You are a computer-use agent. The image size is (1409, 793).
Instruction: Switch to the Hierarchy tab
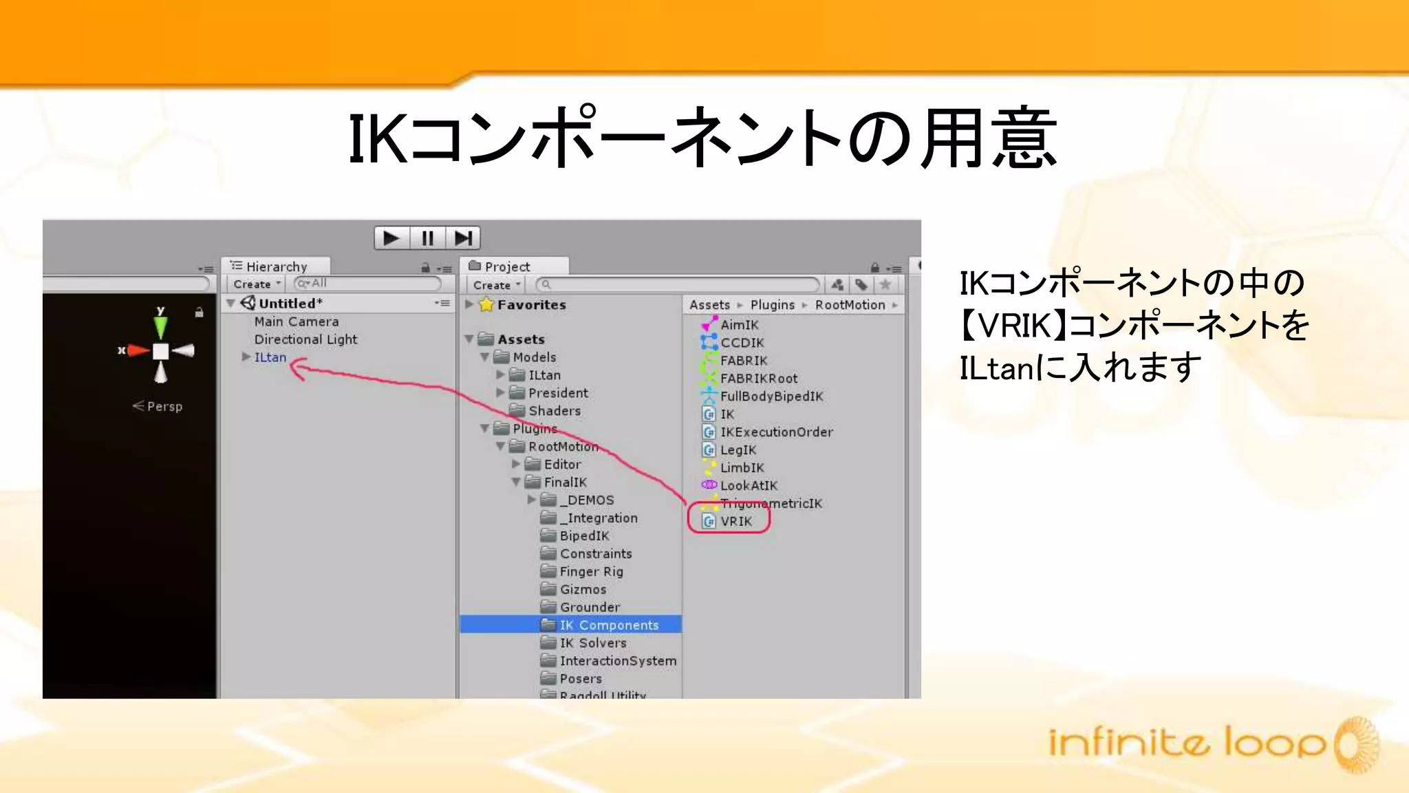click(x=275, y=266)
